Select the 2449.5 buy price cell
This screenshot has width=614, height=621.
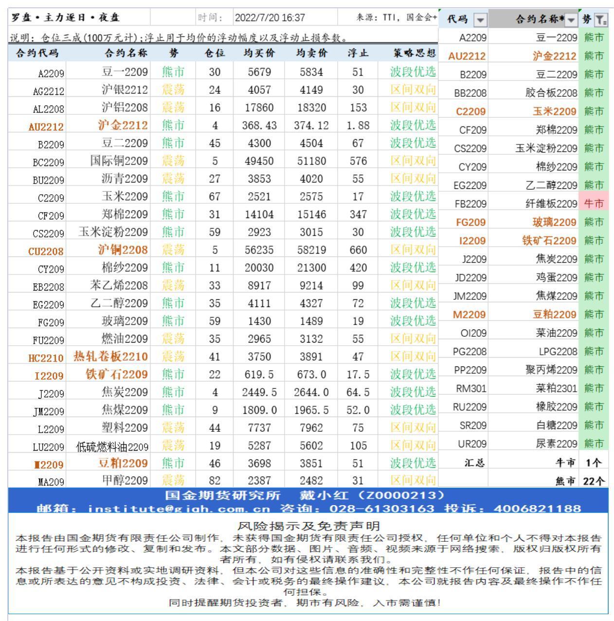point(259,393)
